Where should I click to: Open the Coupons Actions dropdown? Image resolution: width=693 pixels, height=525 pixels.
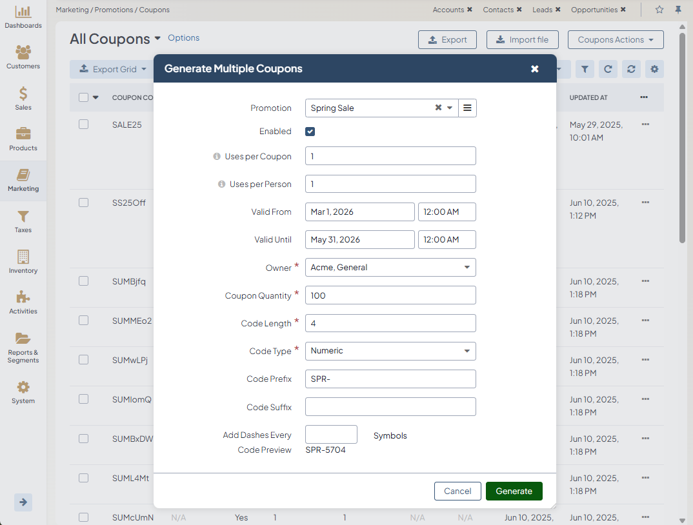616,39
